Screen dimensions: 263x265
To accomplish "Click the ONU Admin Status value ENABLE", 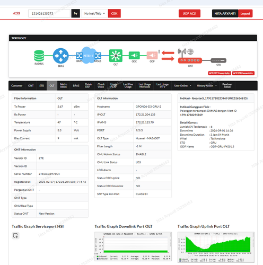I will 141,154.
